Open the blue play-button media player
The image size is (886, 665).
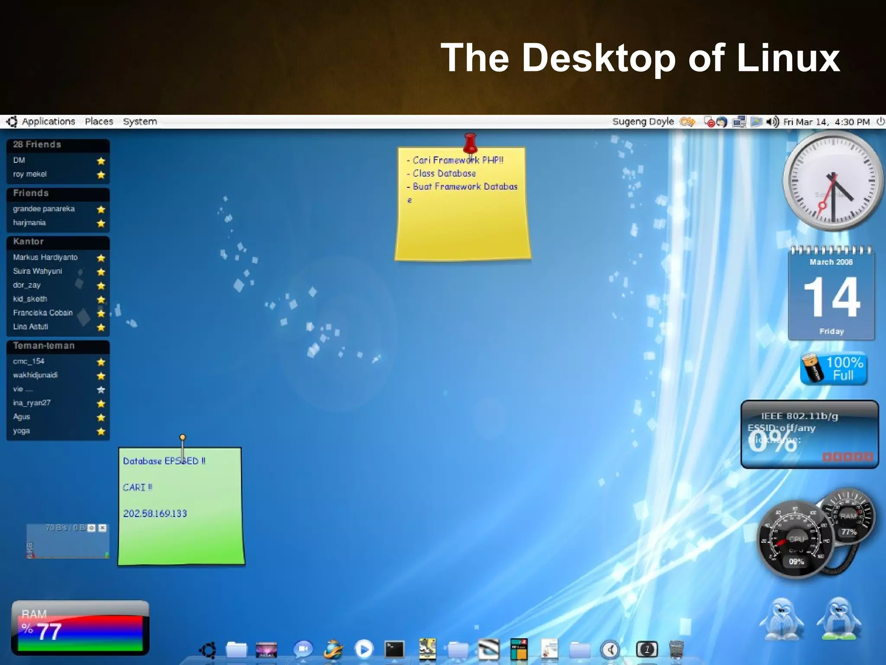[364, 650]
